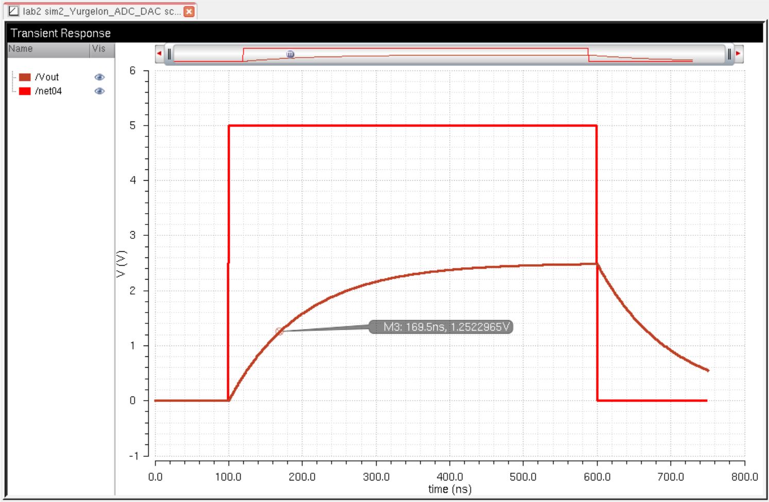Toggle visibility of the /Vout trace
This screenshot has height=502, width=769.
(x=99, y=77)
